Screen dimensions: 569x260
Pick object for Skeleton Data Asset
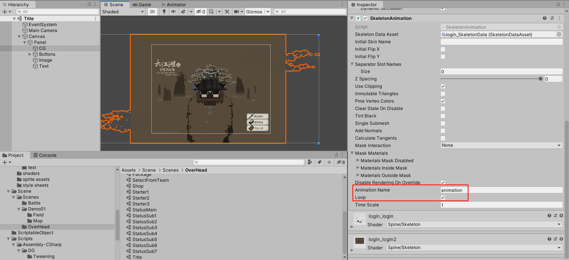[x=559, y=34]
